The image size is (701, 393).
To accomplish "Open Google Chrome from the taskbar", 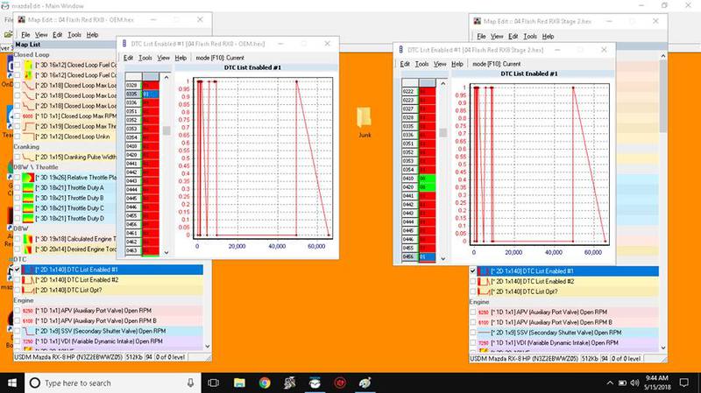I will coord(264,383).
